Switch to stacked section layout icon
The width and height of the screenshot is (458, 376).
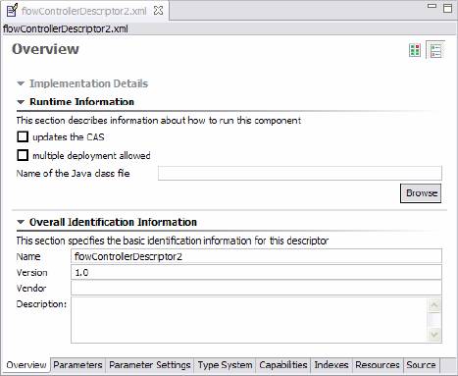pos(435,50)
